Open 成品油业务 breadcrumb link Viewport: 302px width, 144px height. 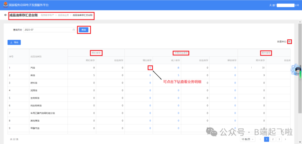click(x=63, y=15)
